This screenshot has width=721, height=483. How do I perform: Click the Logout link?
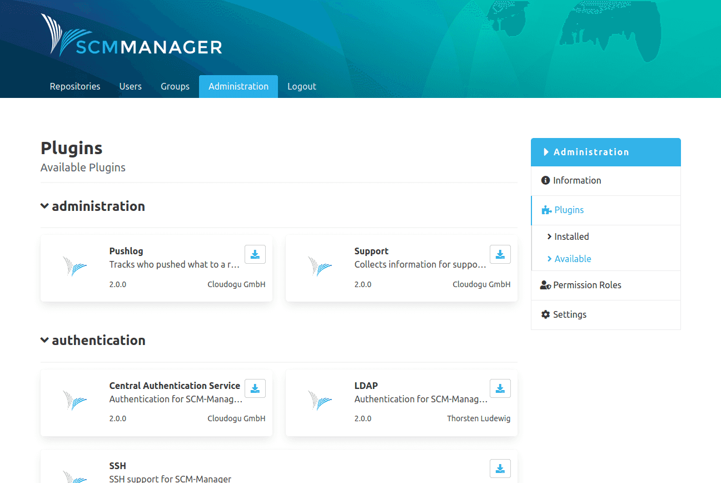point(302,86)
